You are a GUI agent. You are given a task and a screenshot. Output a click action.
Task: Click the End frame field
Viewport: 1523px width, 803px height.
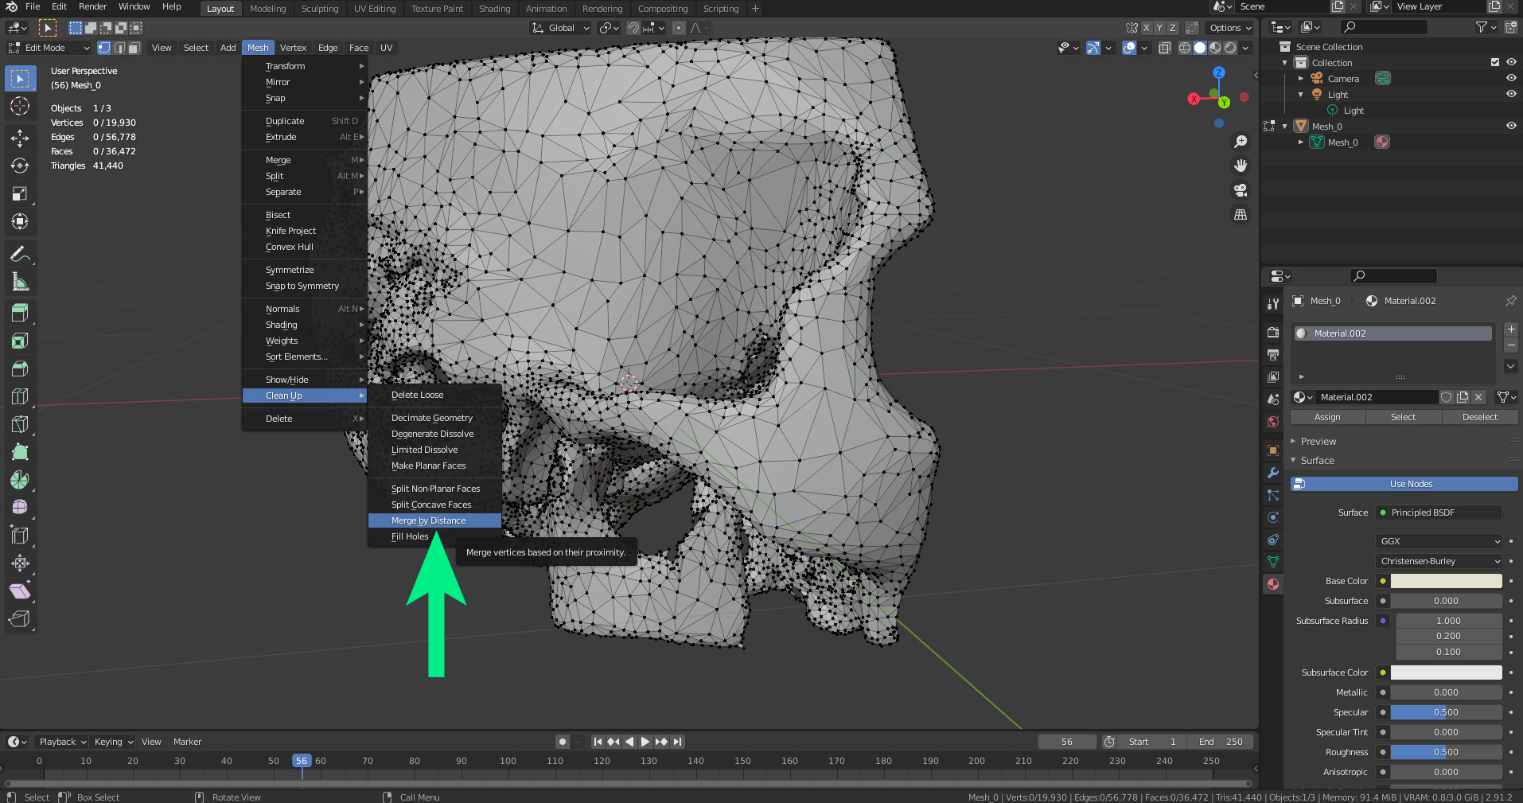point(1221,742)
